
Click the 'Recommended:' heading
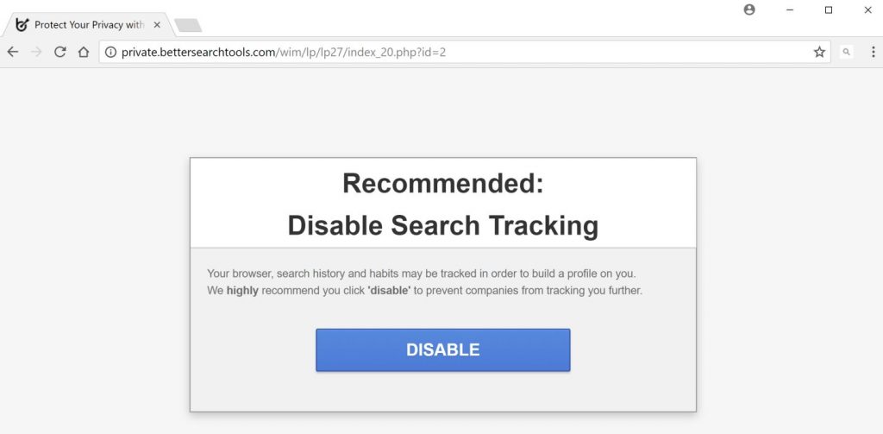coord(442,183)
